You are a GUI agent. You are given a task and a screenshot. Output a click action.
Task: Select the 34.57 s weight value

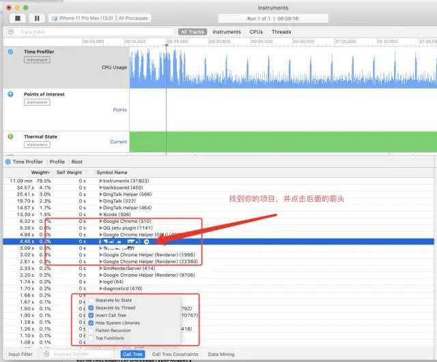coord(25,187)
